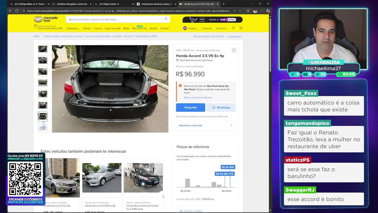This screenshot has height=213, width=378.
Task: Open the Mercado Play menu item
Action: pyautogui.click(x=139, y=28)
